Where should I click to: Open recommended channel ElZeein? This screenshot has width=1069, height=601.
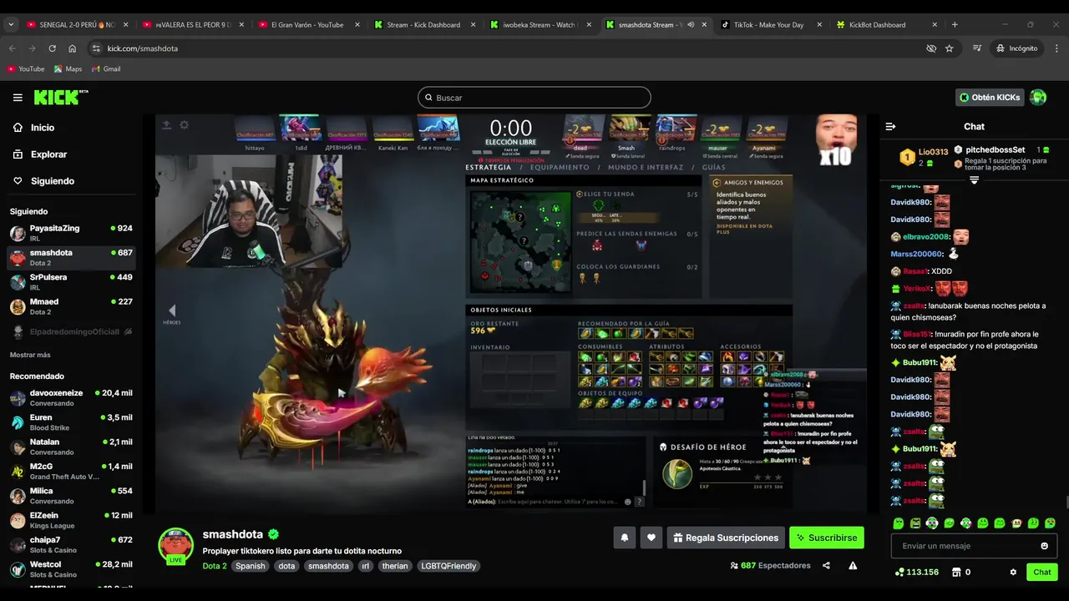(x=71, y=520)
